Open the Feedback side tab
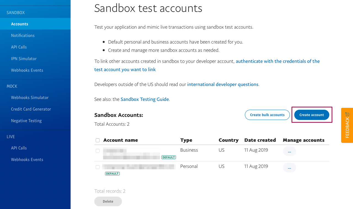Screen dimensions: 353x209 click(347, 125)
